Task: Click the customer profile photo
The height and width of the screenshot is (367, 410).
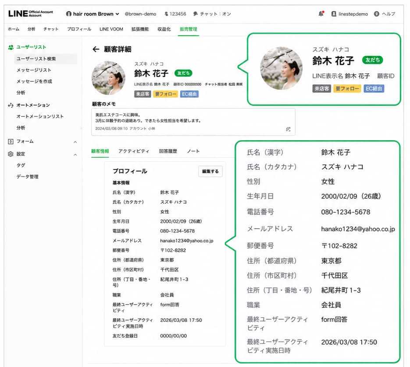Action: 108,78
